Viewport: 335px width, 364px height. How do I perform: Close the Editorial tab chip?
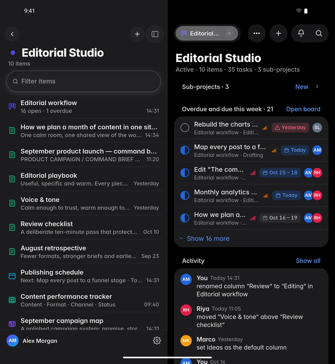pos(229,33)
